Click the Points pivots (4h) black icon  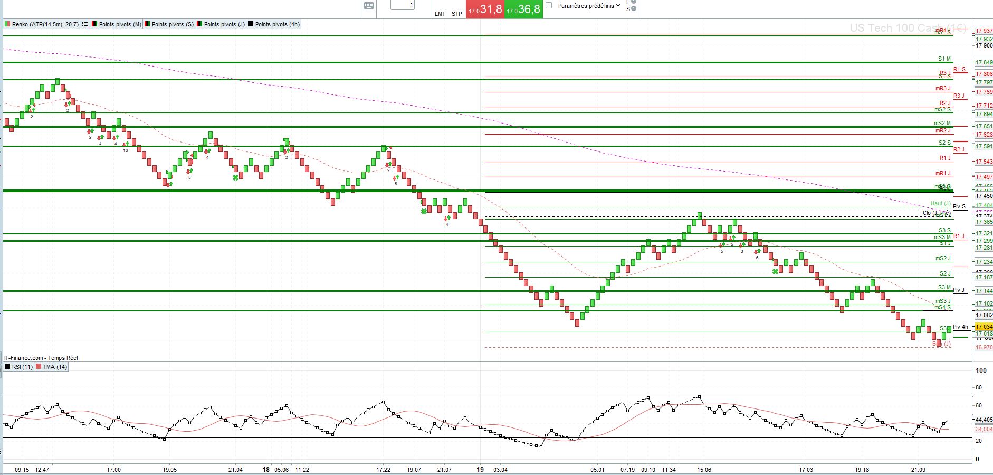tap(251, 24)
